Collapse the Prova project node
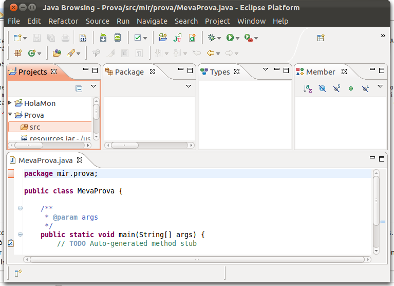Screen dimensions: 394x286 (x=10, y=115)
